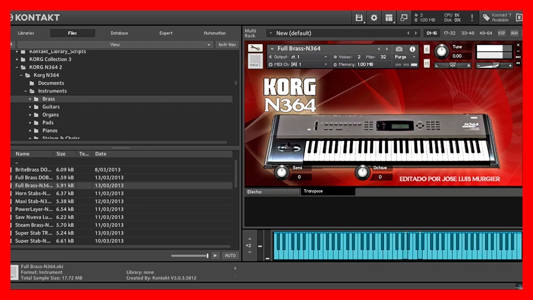Viewport: 533px width, 300px height.
Task: Switch to the Libraries tab
Action: [x=26, y=33]
